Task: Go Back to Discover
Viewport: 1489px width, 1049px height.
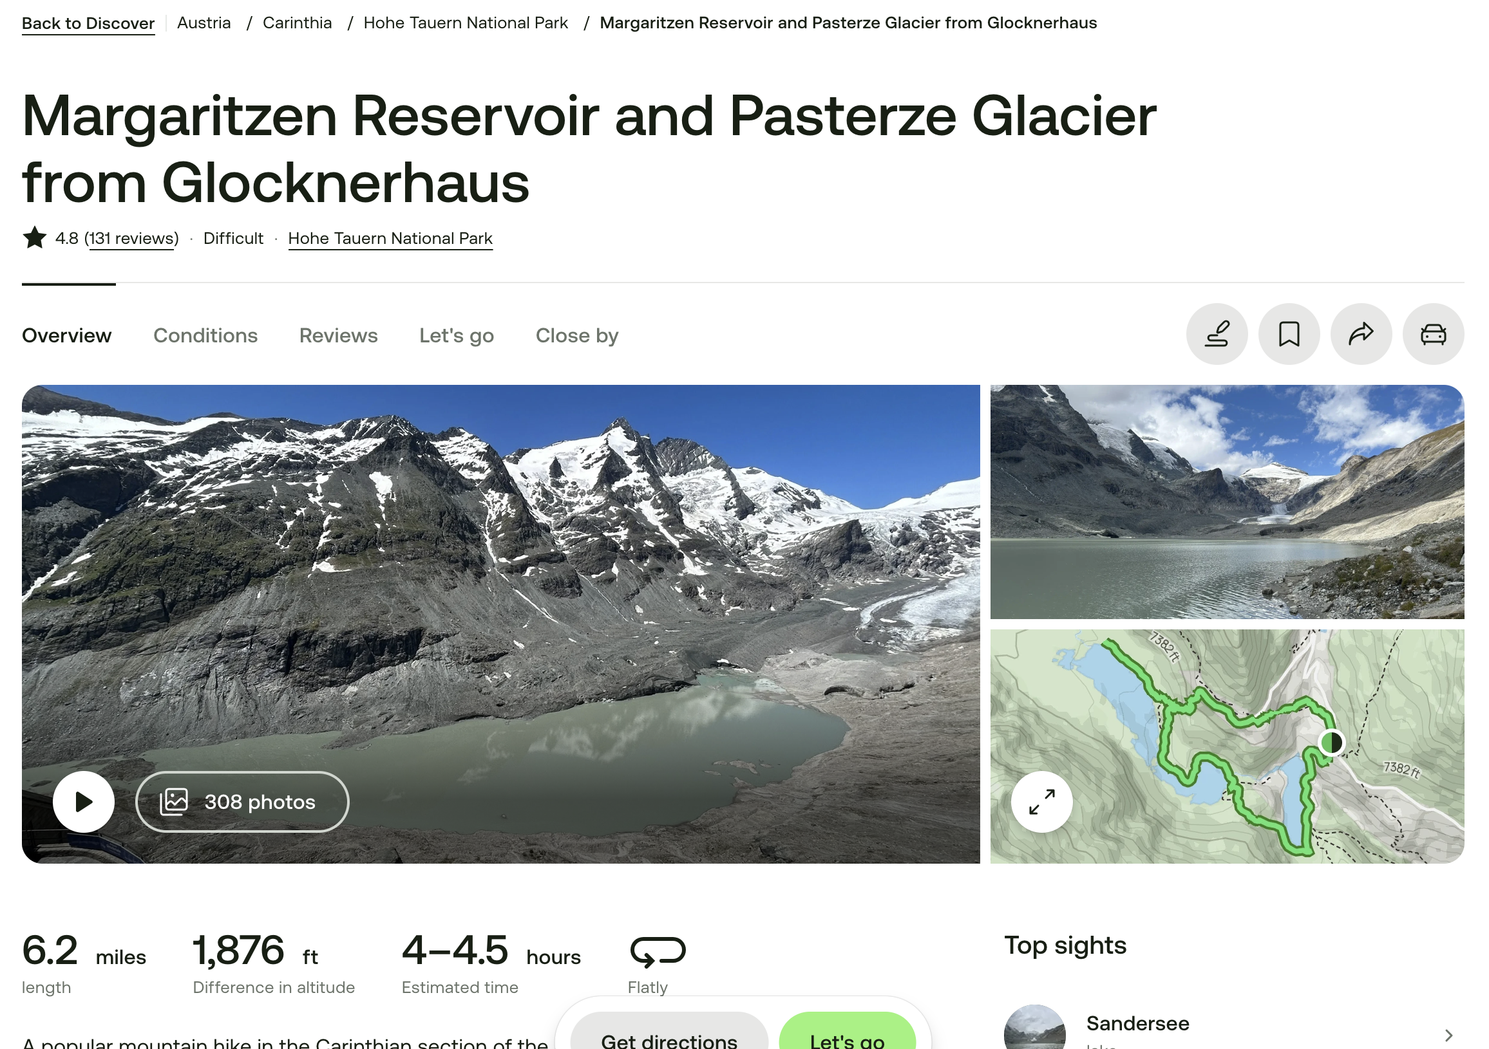Action: click(x=88, y=23)
